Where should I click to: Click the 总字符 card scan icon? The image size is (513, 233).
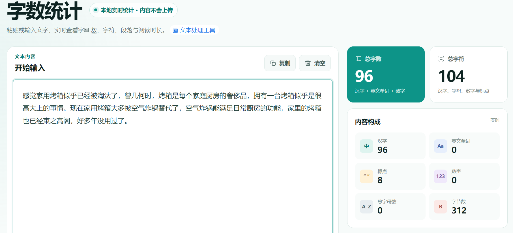(x=441, y=59)
